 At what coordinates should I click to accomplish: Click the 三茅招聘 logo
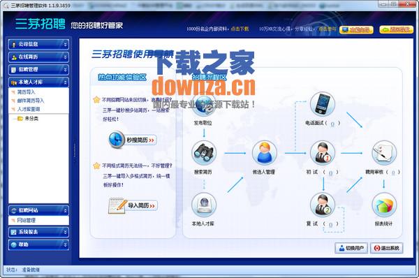click(x=41, y=24)
